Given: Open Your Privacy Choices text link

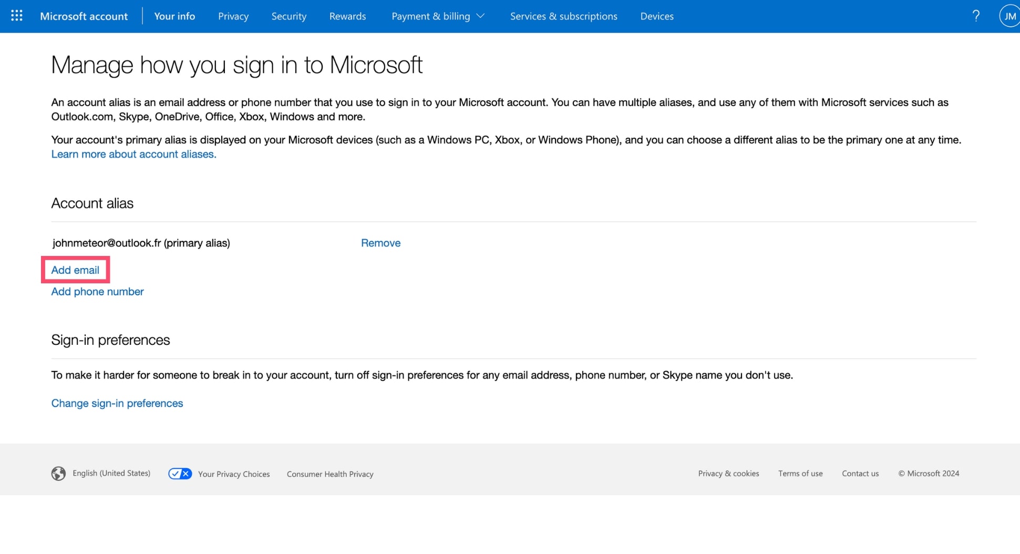Looking at the screenshot, I should point(234,474).
